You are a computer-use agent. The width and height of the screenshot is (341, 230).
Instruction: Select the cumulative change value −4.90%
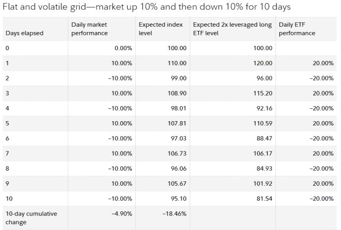(x=122, y=213)
